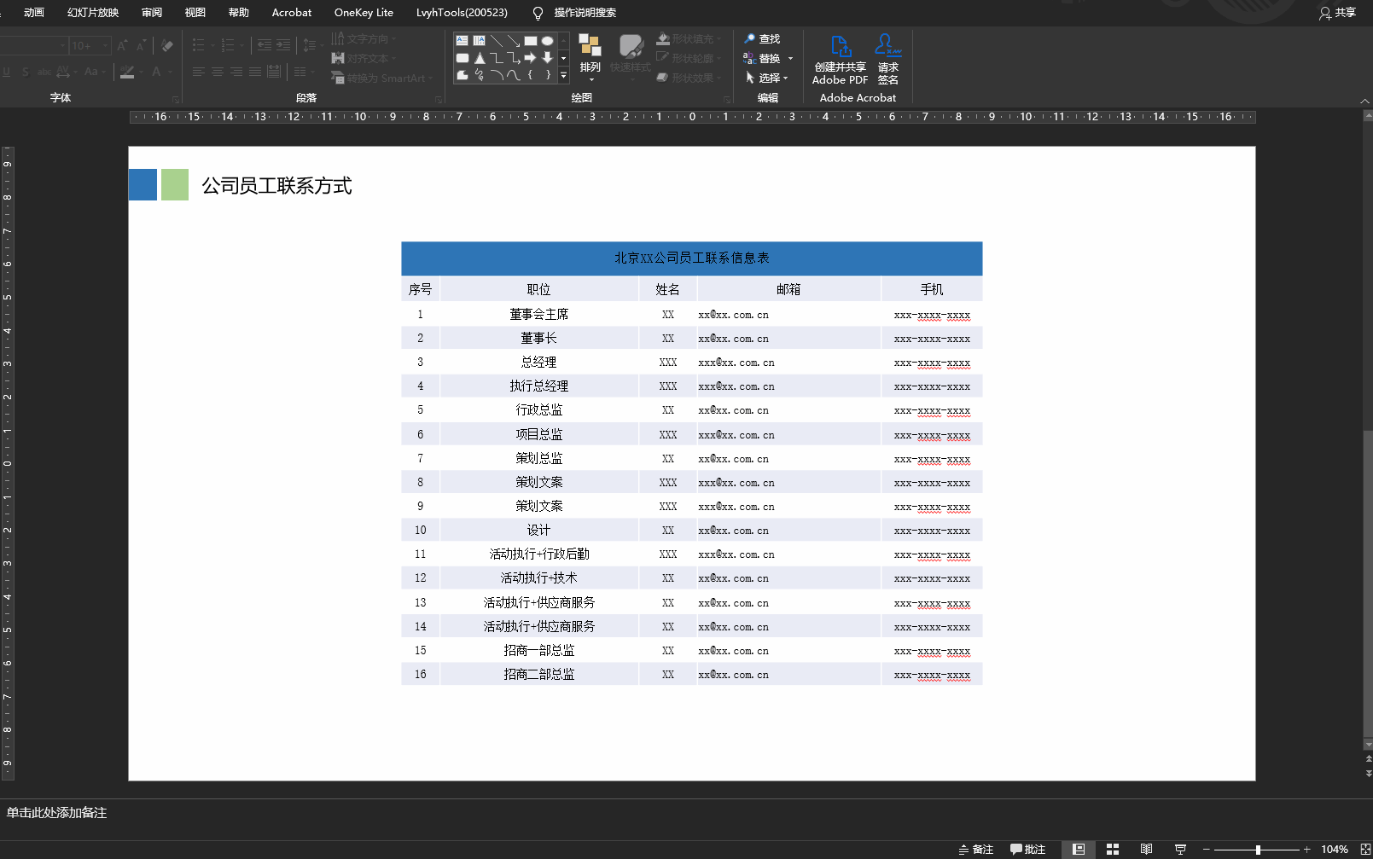The height and width of the screenshot is (859, 1373).
Task: Pick the straight line shape
Action: pos(496,40)
